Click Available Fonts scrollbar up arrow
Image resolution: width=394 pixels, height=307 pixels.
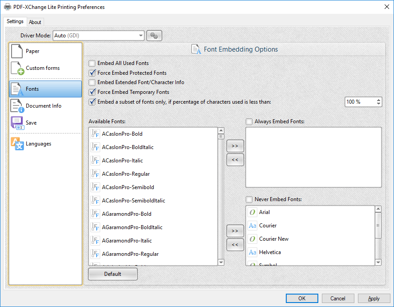pos(221,130)
